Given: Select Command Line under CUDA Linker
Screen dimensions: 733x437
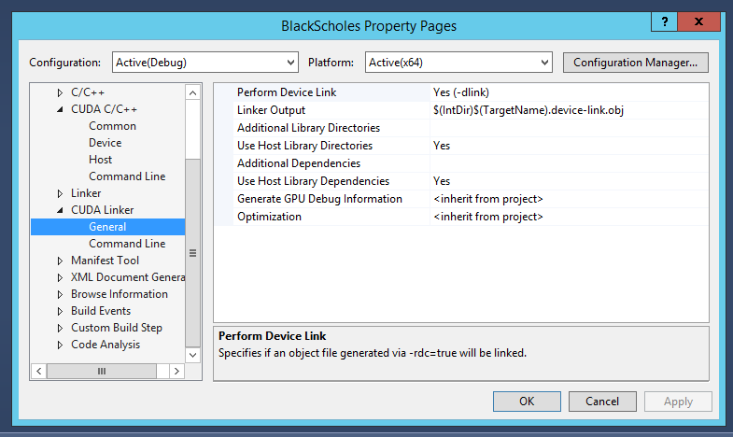Looking at the screenshot, I should point(127,244).
